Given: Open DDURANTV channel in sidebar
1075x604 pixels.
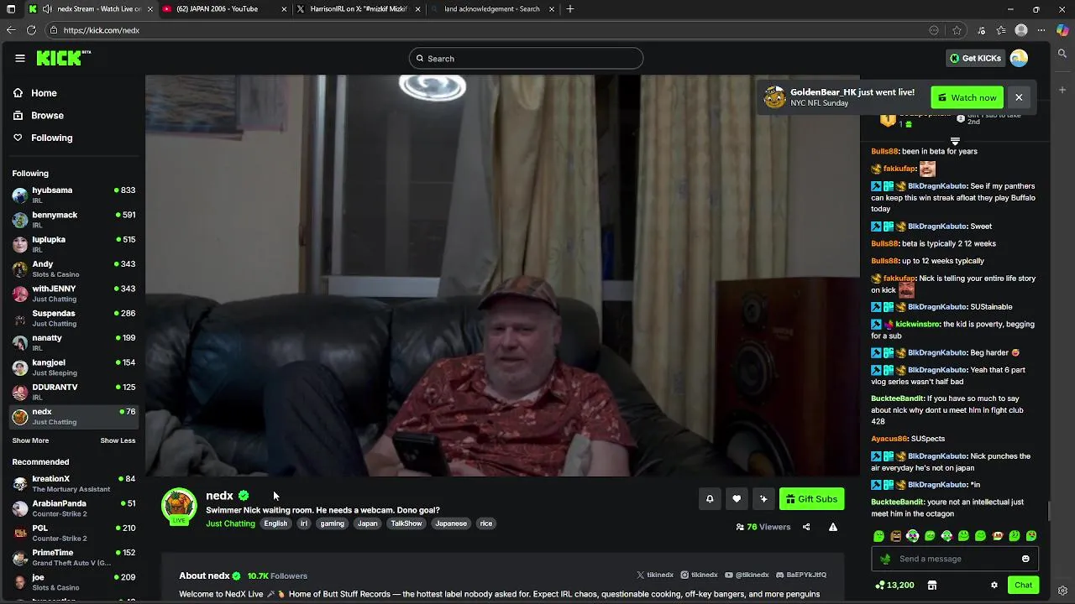Looking at the screenshot, I should coord(73,392).
